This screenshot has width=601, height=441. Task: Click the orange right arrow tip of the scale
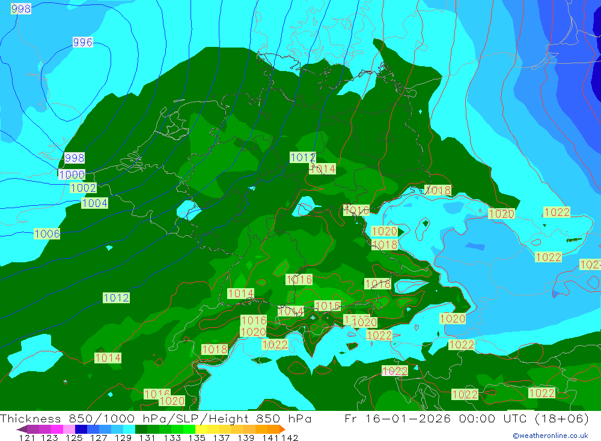282,429
